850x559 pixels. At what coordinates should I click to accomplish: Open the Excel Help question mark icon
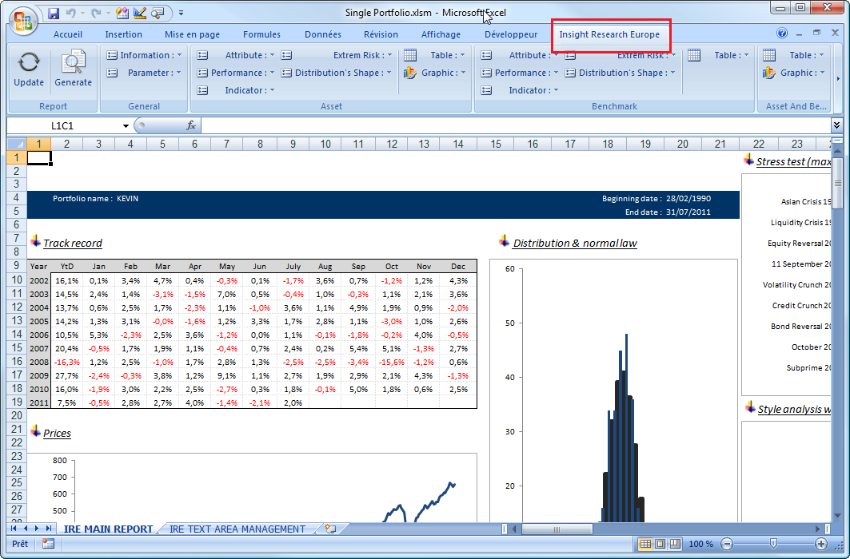pyautogui.click(x=782, y=34)
